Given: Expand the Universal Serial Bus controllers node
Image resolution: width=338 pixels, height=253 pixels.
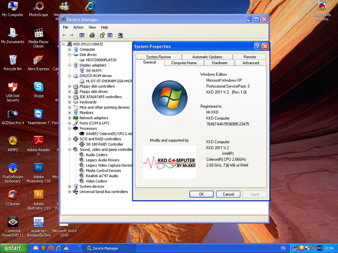Looking at the screenshot, I should point(70,192).
